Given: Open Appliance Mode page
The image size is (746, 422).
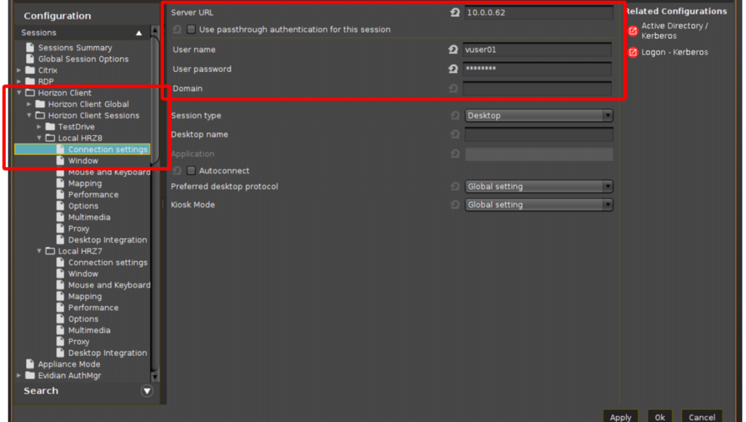Looking at the screenshot, I should pos(69,364).
